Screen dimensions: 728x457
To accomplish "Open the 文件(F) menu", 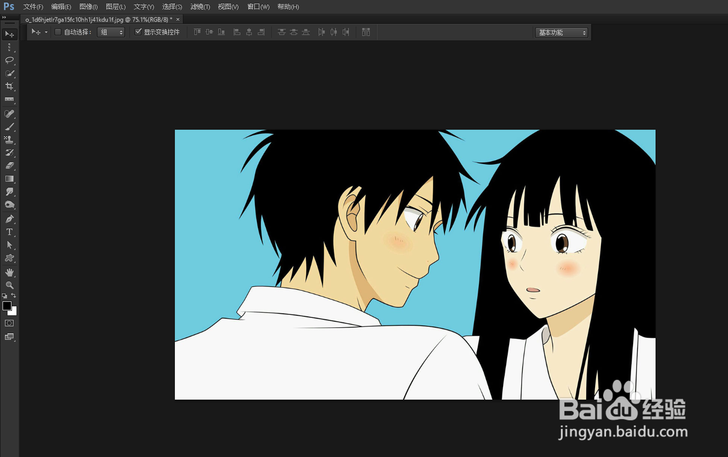I will 33,6.
